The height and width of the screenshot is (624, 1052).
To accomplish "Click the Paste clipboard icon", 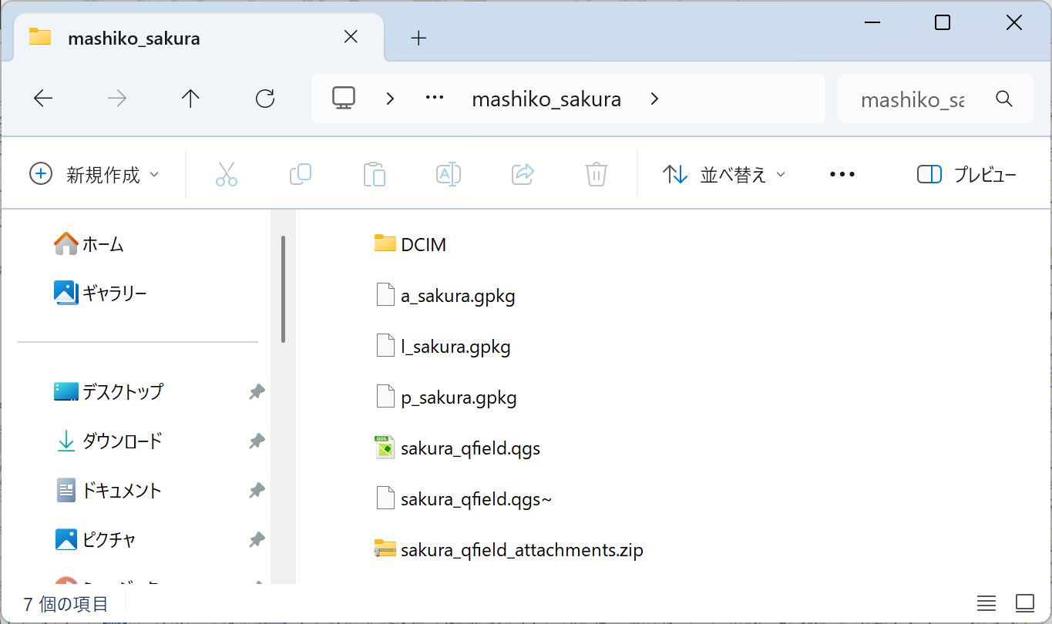I will click(375, 174).
